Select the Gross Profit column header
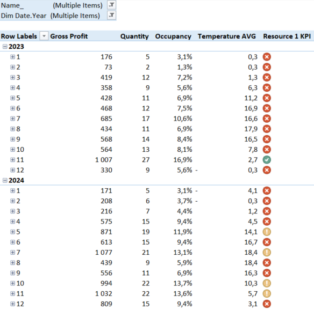The height and width of the screenshot is (310, 314). tap(69, 36)
